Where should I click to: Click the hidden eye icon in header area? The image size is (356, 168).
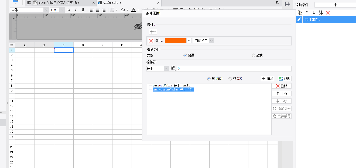click(138, 26)
